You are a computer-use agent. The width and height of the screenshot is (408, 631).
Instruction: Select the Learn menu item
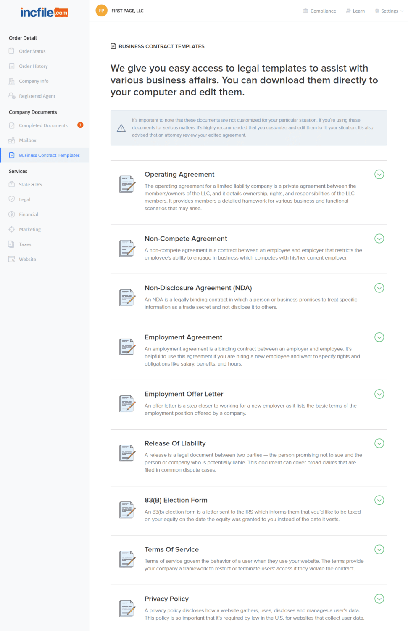click(355, 11)
